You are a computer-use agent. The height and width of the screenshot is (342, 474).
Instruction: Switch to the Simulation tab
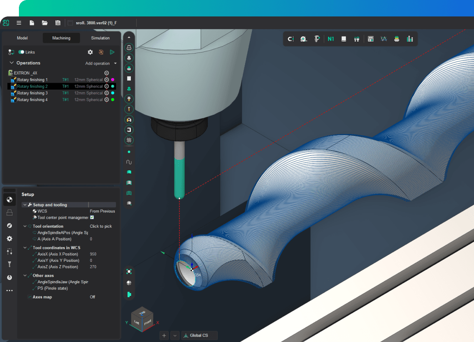(x=100, y=38)
